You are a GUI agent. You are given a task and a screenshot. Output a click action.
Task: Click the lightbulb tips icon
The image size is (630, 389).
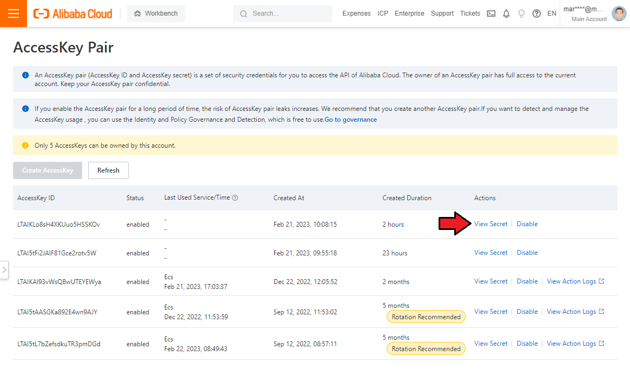(521, 14)
